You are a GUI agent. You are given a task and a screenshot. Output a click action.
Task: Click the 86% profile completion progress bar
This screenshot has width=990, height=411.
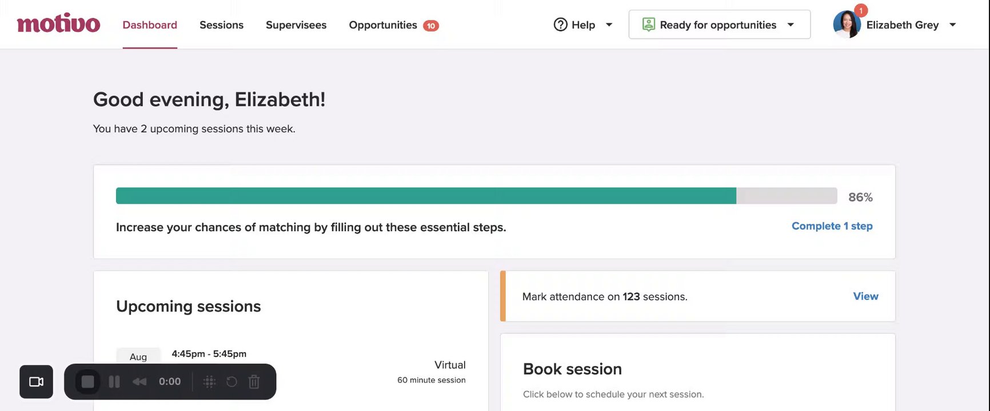point(476,196)
